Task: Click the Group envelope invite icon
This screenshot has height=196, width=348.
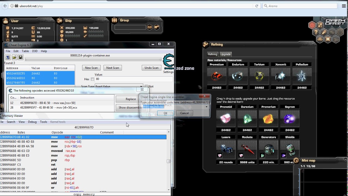Action: [x=150, y=27]
